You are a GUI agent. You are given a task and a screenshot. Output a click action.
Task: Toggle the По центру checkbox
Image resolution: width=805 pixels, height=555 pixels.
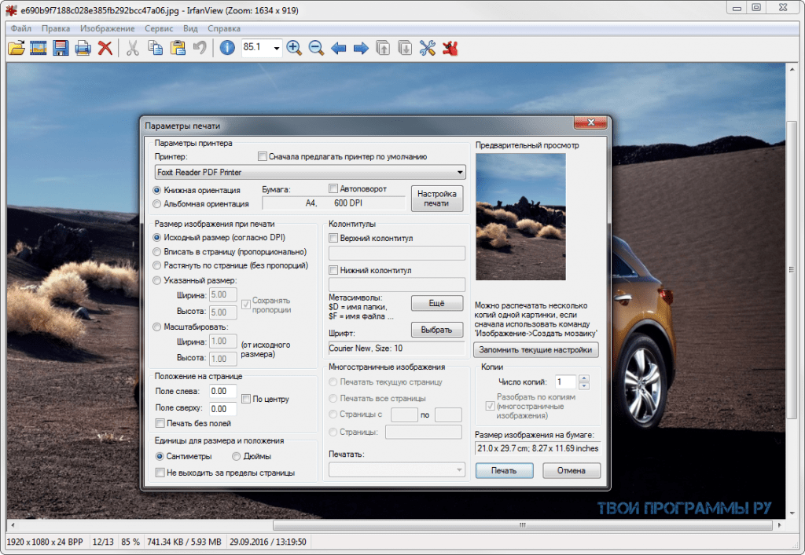click(246, 399)
